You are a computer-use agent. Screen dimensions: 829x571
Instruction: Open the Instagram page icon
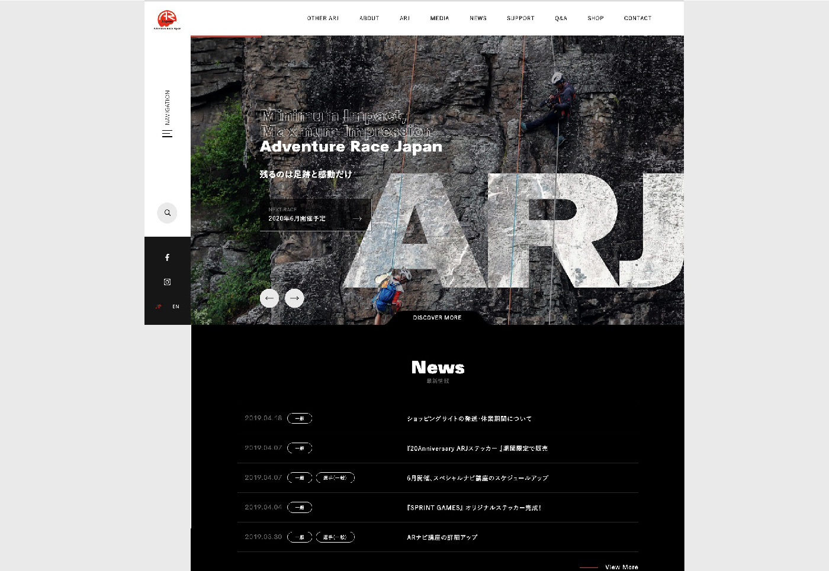[x=167, y=282]
